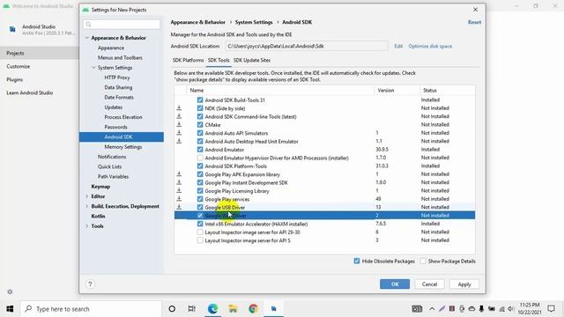Uncheck Android Emulator checkbox

pyautogui.click(x=200, y=150)
